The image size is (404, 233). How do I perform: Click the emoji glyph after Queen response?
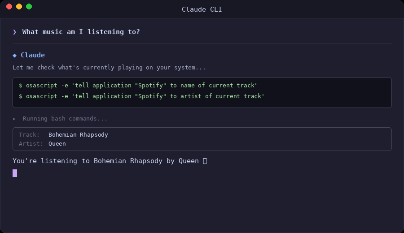pyautogui.click(x=205, y=161)
